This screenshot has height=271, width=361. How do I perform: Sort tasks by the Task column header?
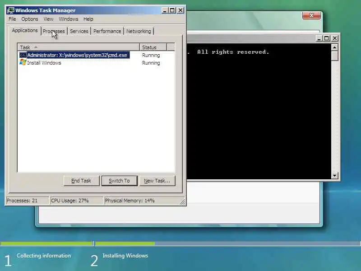coord(79,47)
